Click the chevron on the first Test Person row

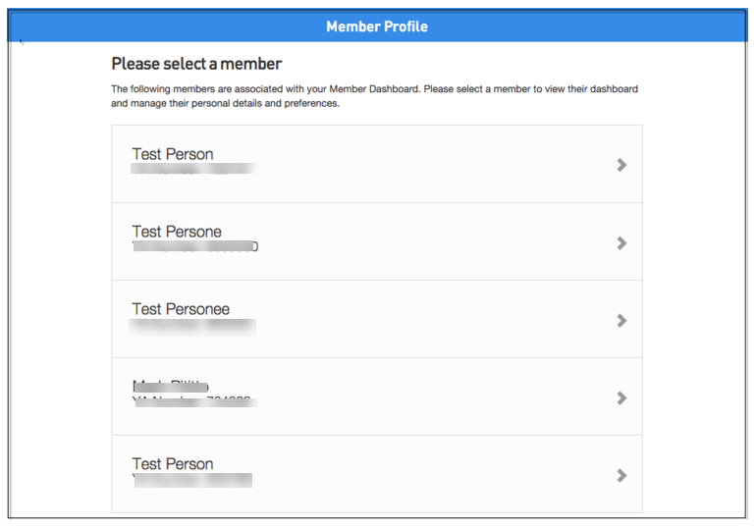[621, 165]
